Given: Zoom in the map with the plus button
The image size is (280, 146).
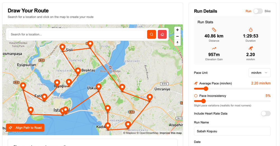Looking at the screenshot, I should tap(177, 30).
